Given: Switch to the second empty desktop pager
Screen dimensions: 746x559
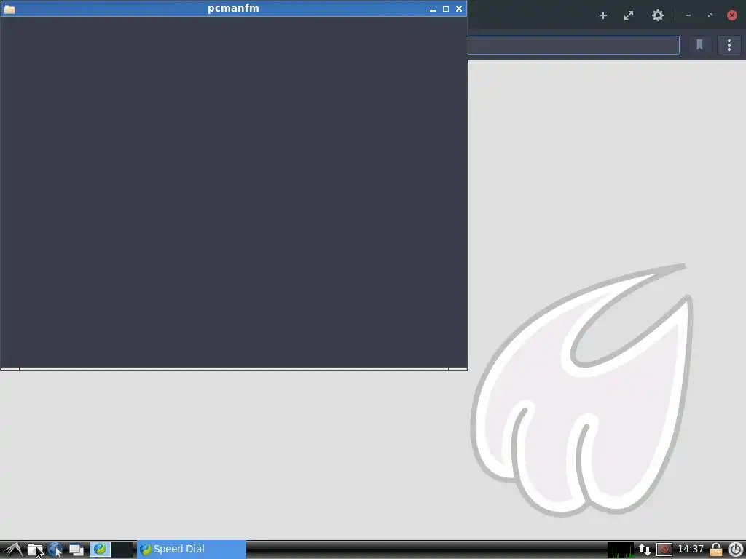Looking at the screenshot, I should [x=122, y=549].
